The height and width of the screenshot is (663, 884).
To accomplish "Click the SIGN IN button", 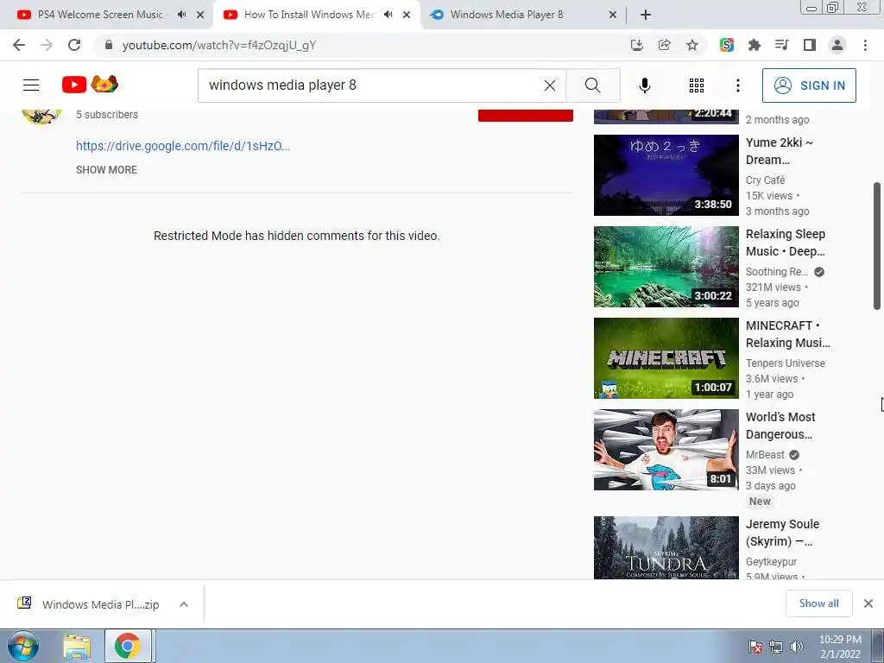I will (x=809, y=85).
